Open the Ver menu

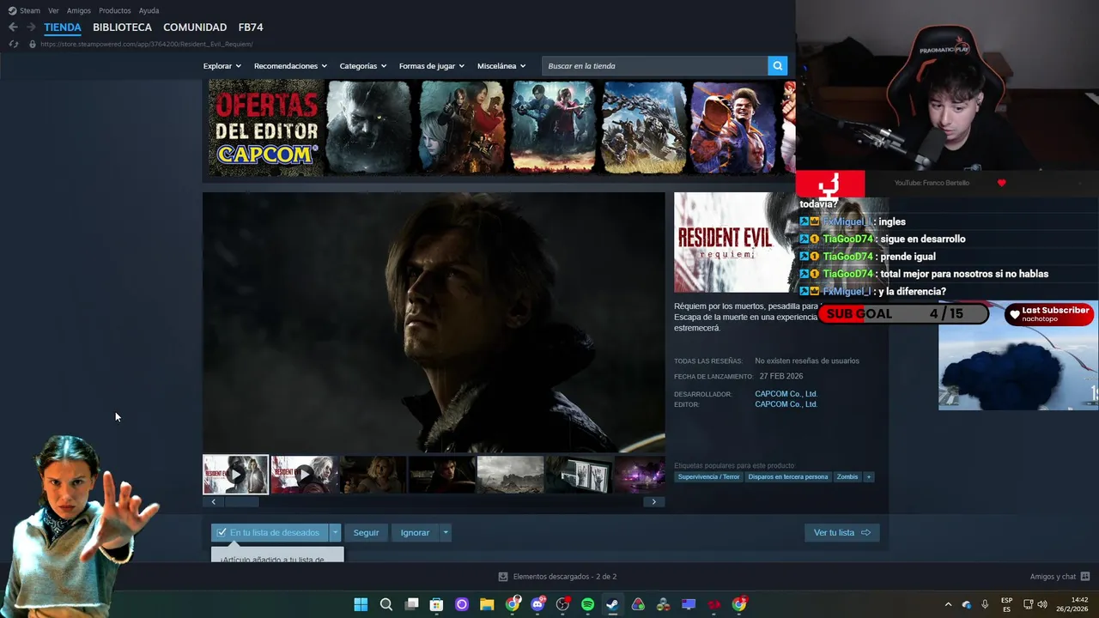[x=53, y=10]
